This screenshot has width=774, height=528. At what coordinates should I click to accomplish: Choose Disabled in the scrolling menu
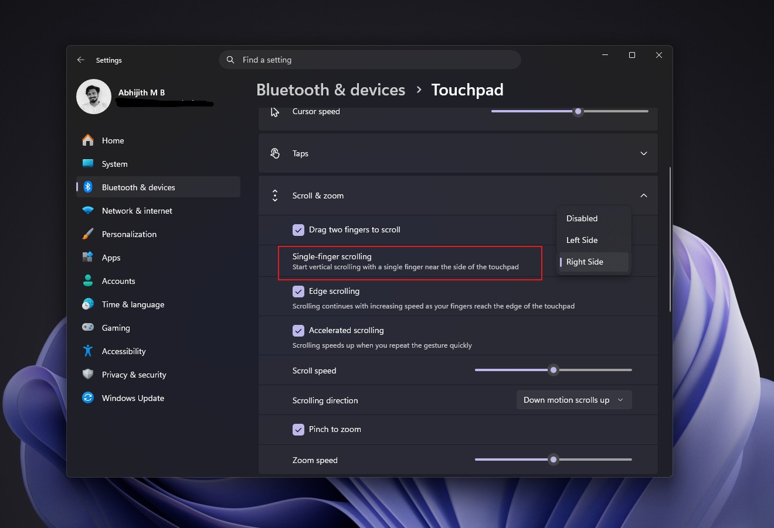[x=593, y=218]
